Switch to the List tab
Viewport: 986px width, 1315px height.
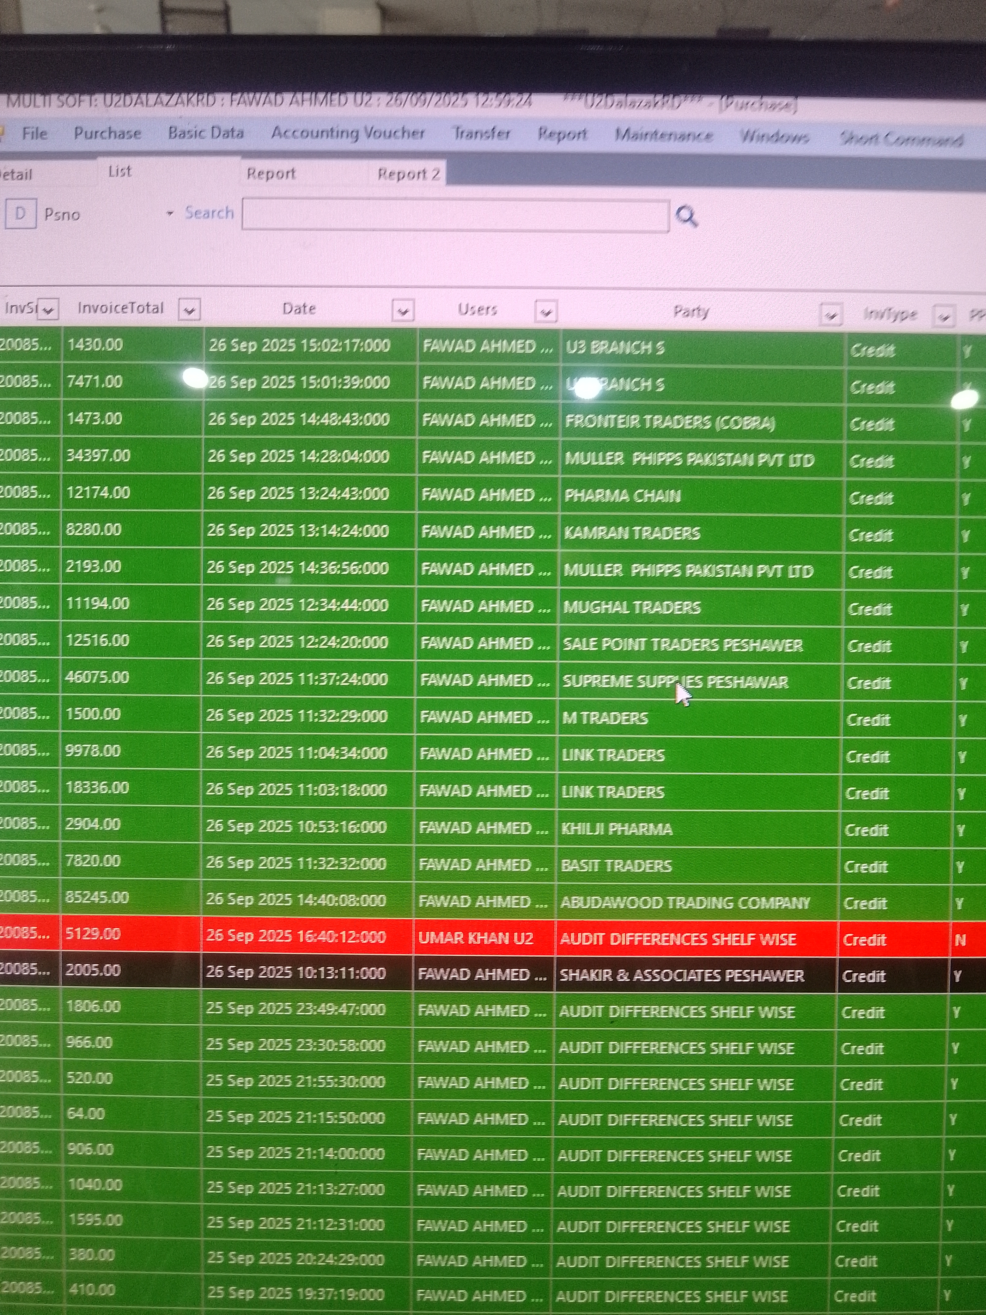click(x=119, y=172)
